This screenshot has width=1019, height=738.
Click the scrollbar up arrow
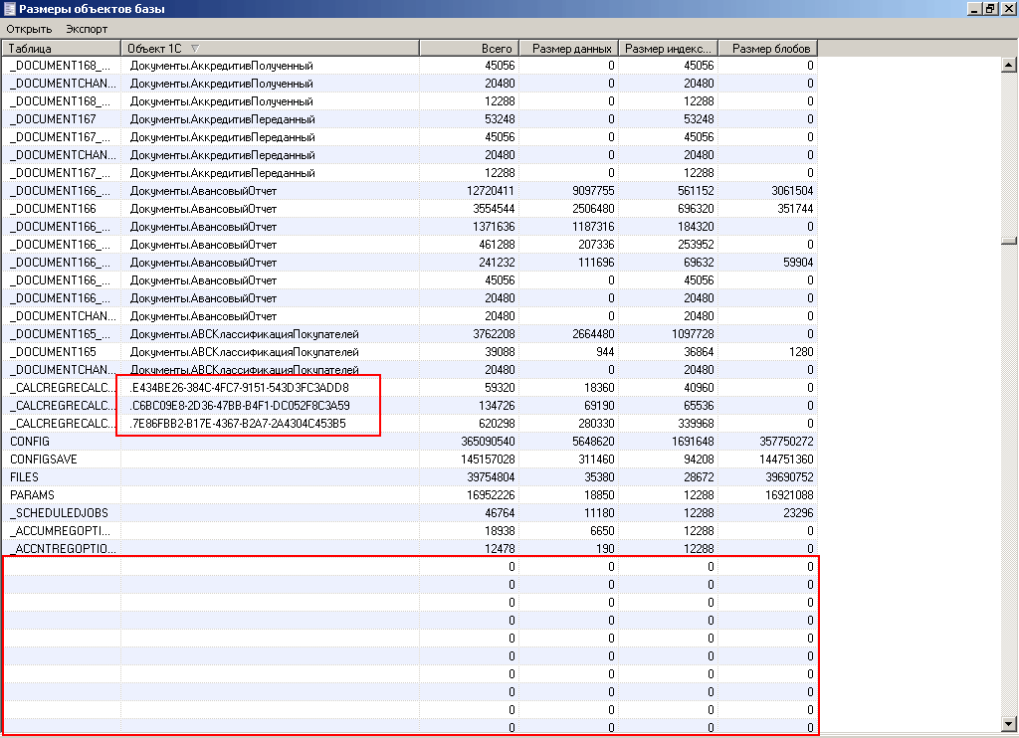[x=1009, y=65]
